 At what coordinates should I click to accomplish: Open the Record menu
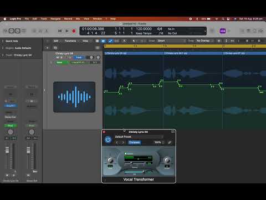click(x=68, y=19)
